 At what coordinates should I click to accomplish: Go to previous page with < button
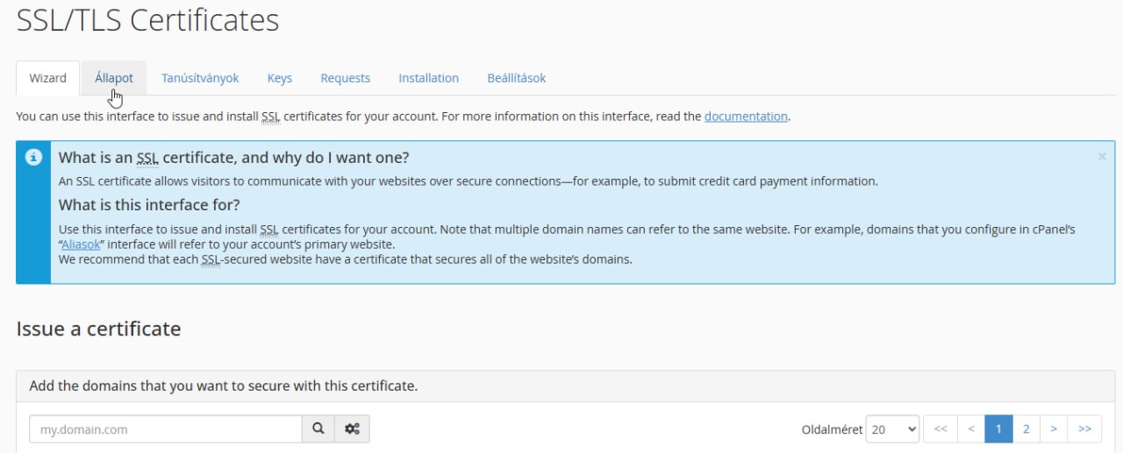pyautogui.click(x=971, y=429)
